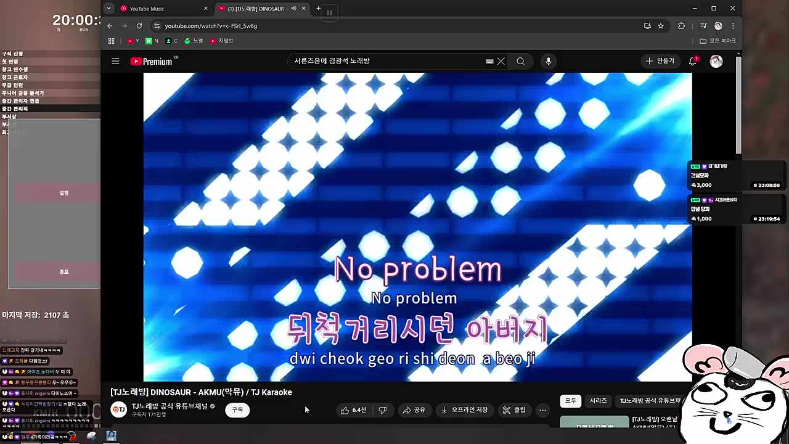Viewport: 789px width, 444px height.
Task: Create a clip with 클립 button
Action: click(515, 410)
